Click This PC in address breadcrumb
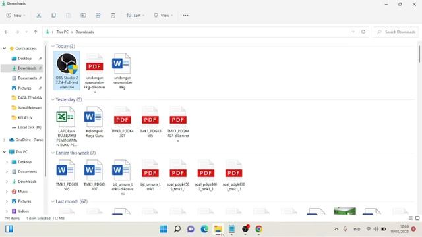422x237 pixels. (x=63, y=32)
